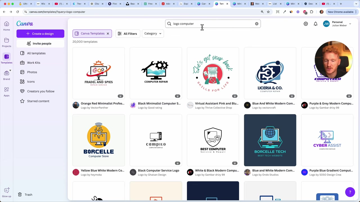
Task: Click the search magnifier icon in search bar
Action: pos(169,24)
